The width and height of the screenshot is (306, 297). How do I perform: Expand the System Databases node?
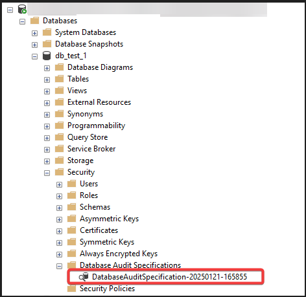click(34, 33)
